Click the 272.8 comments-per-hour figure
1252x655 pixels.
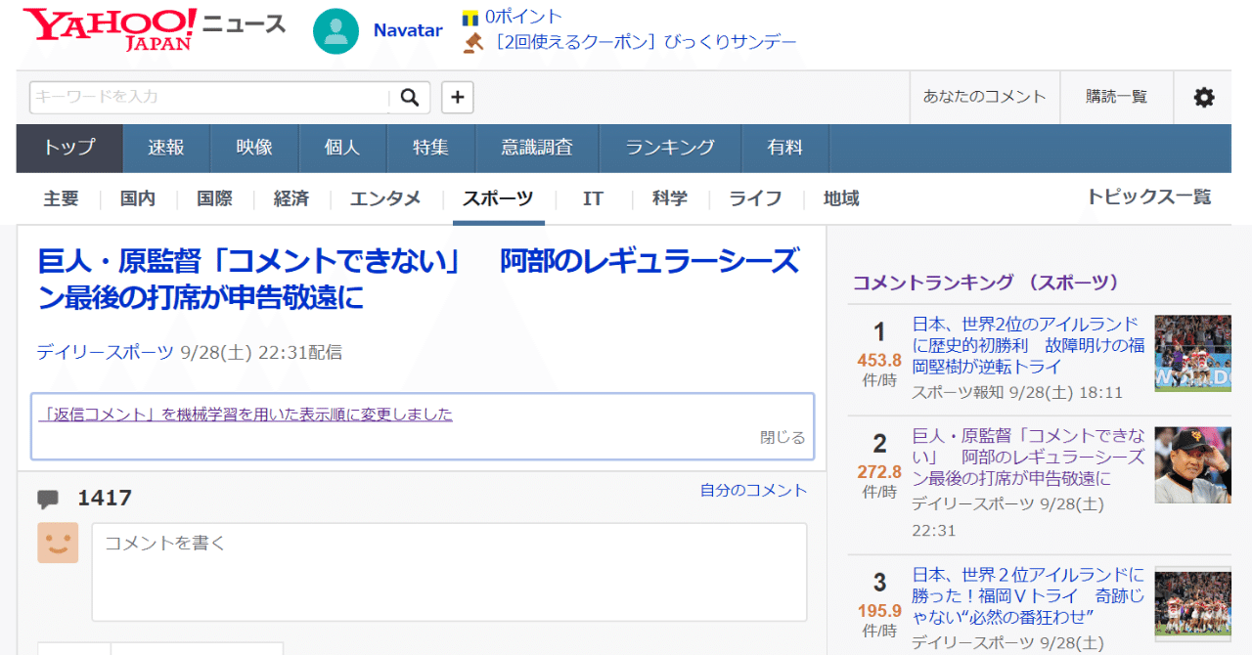tap(879, 472)
